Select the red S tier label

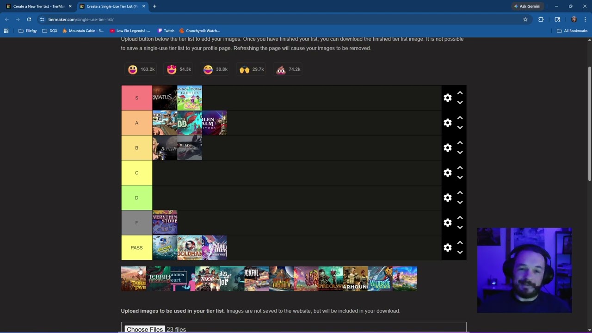click(136, 98)
